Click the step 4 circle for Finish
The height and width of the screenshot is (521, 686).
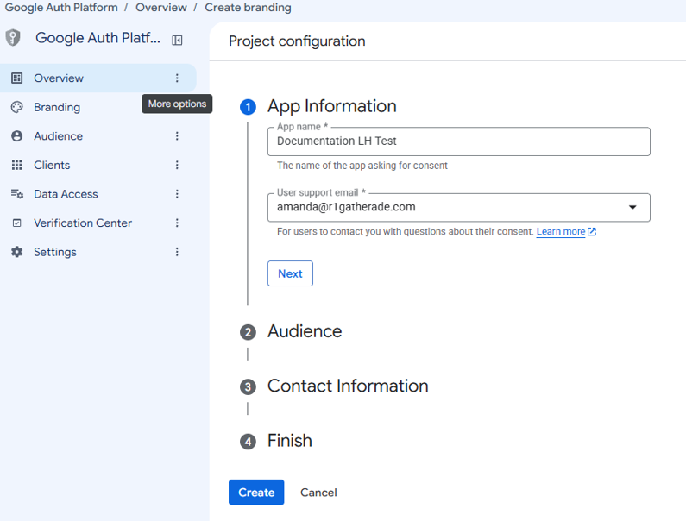pos(248,442)
